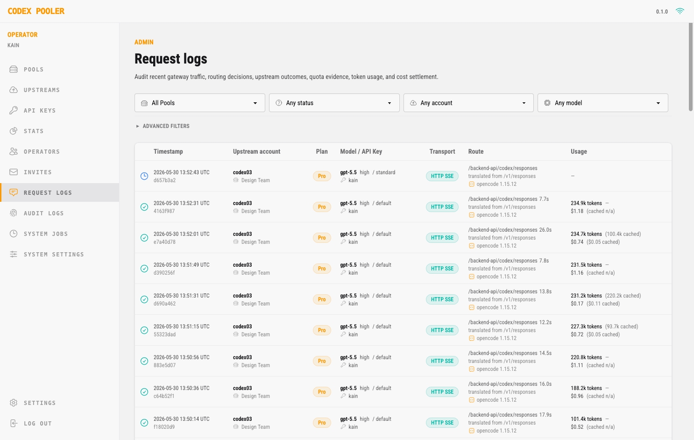Click HTTP SSE badge in f18020d9 row

[x=442, y=423]
